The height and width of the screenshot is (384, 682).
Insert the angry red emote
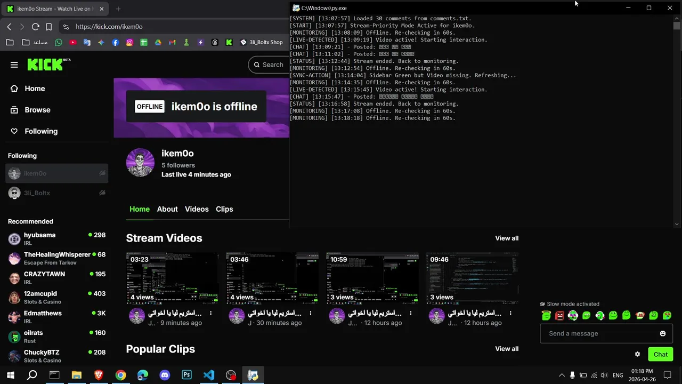point(559,316)
